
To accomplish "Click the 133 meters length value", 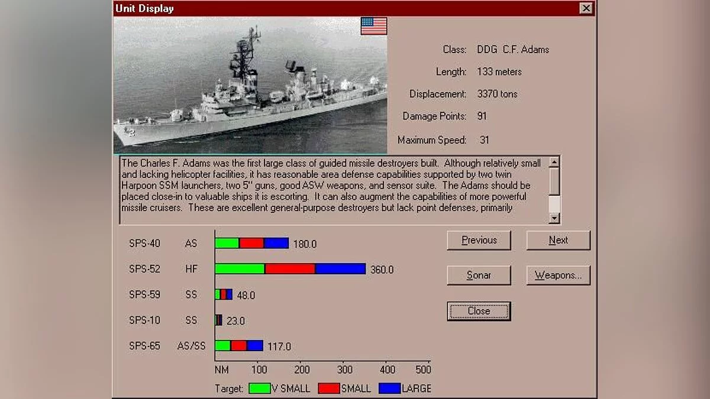I will click(499, 72).
